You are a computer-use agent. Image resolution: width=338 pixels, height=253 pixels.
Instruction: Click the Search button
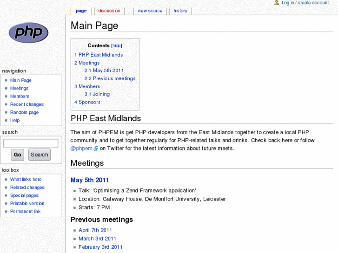(40, 155)
